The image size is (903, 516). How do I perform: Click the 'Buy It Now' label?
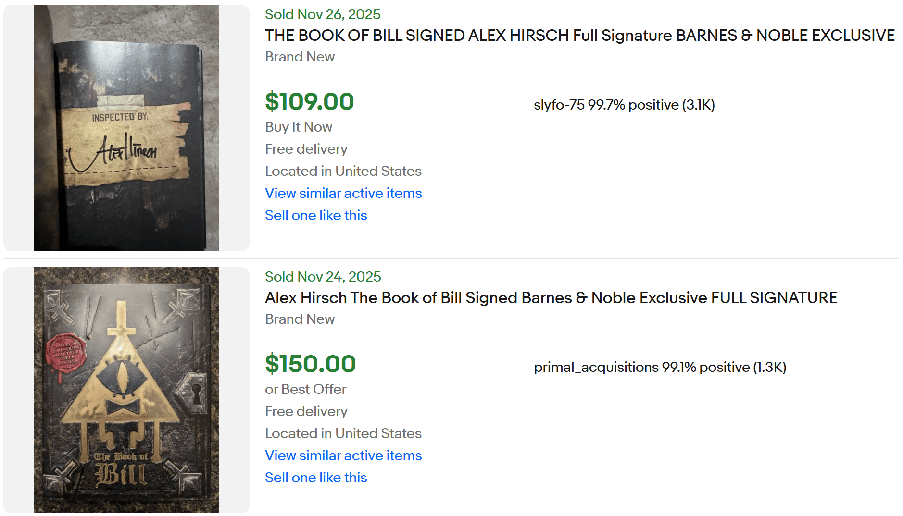(x=298, y=127)
